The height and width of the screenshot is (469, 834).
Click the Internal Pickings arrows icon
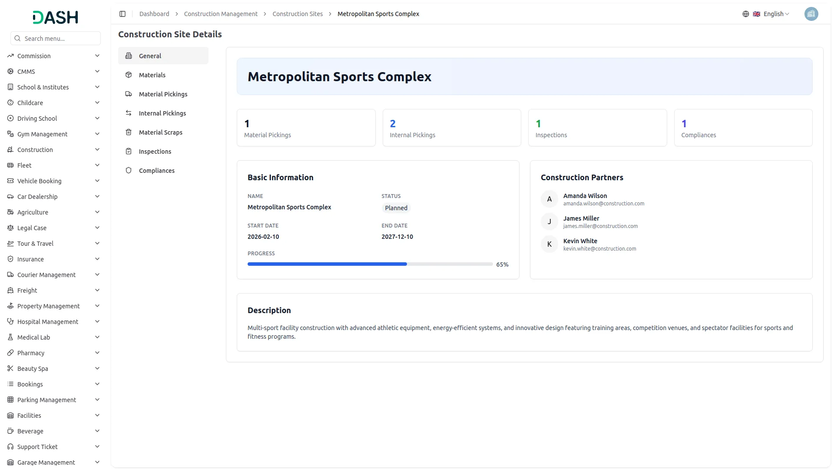(129, 113)
